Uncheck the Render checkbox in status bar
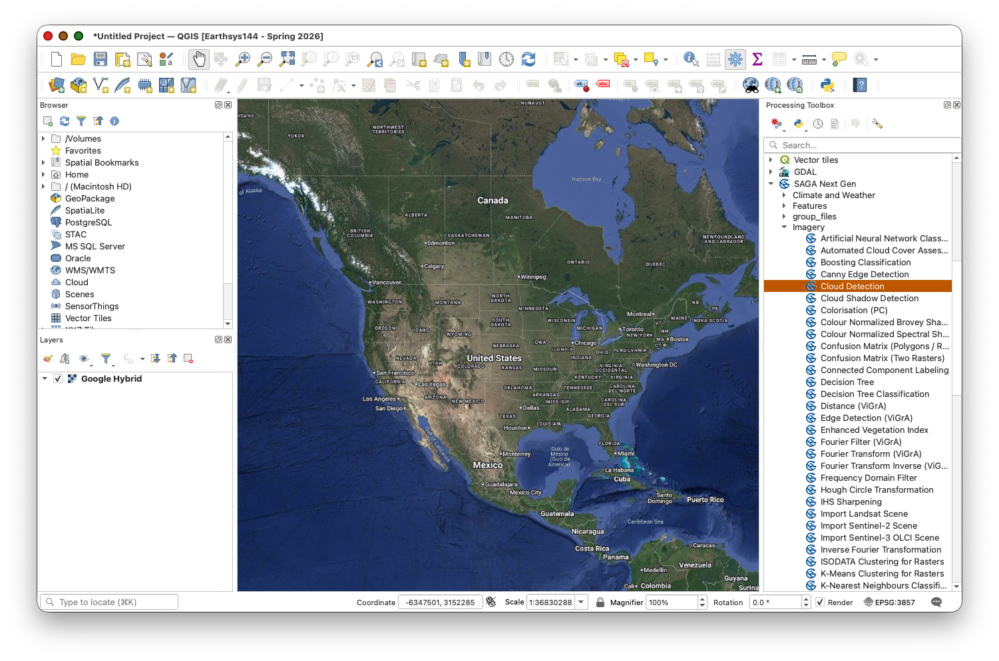Image resolution: width=999 pixels, height=661 pixels. (x=820, y=602)
